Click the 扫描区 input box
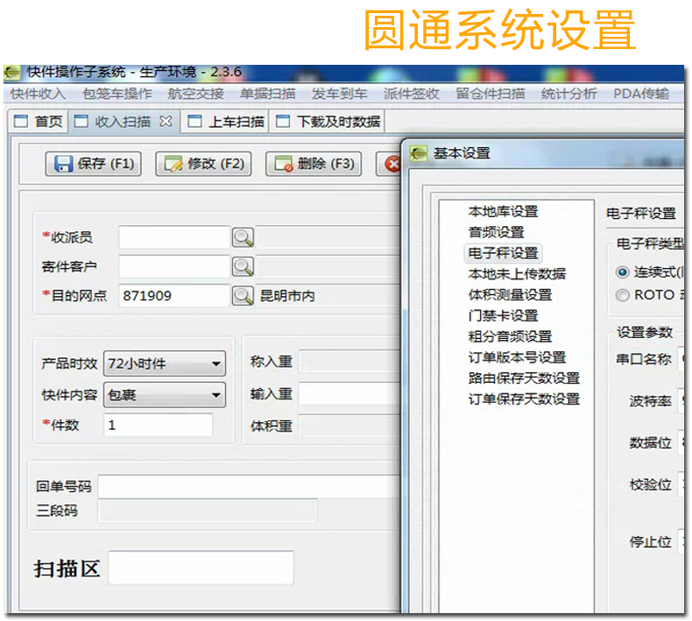This screenshot has height=621, width=692. coord(201,568)
